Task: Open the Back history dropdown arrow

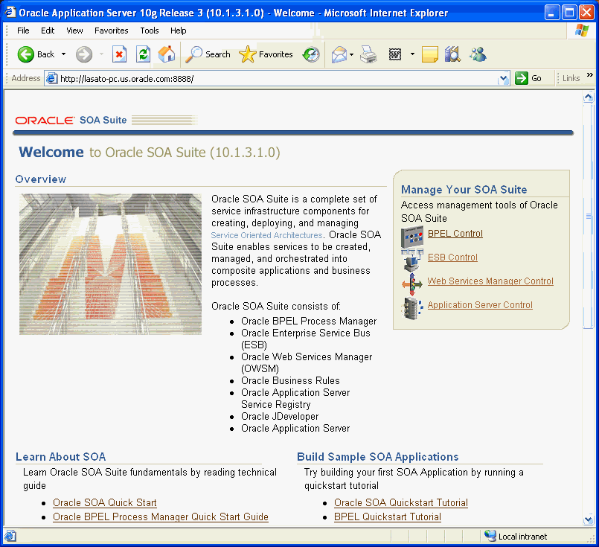Action: (x=63, y=54)
